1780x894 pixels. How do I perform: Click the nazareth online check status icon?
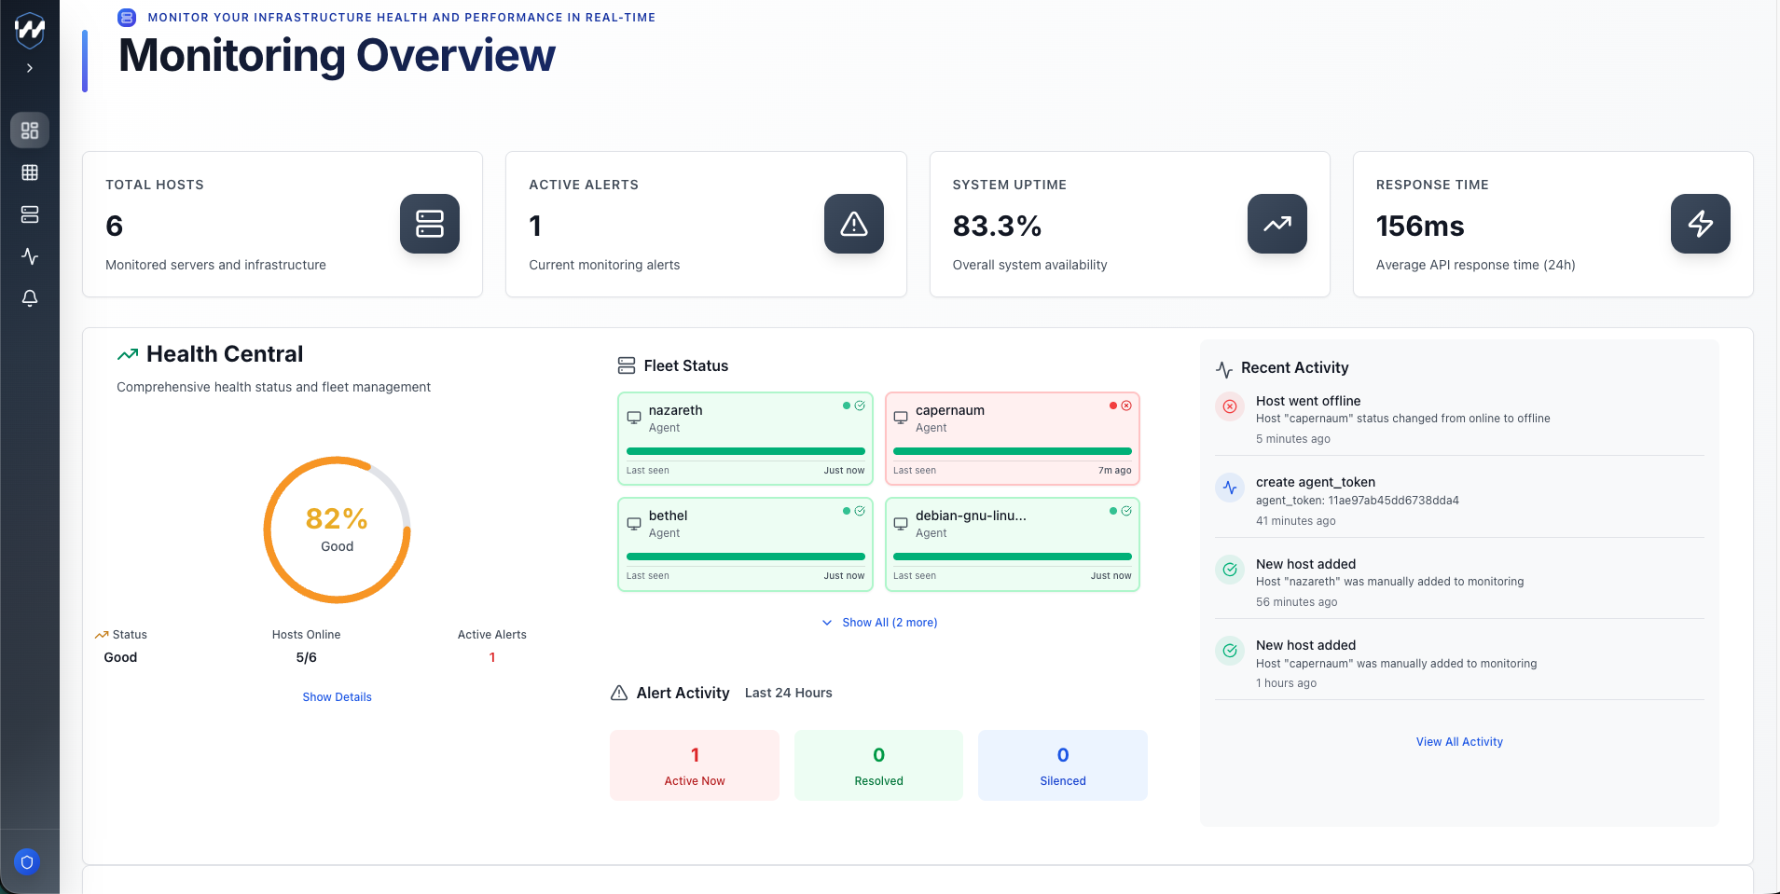(860, 406)
